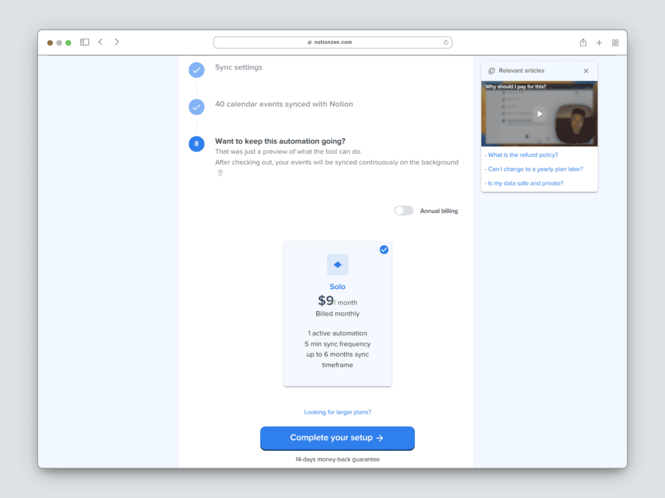Viewport: 665px width, 498px height.
Task: Click the calendar events synced step checkmark
Action: point(196,107)
